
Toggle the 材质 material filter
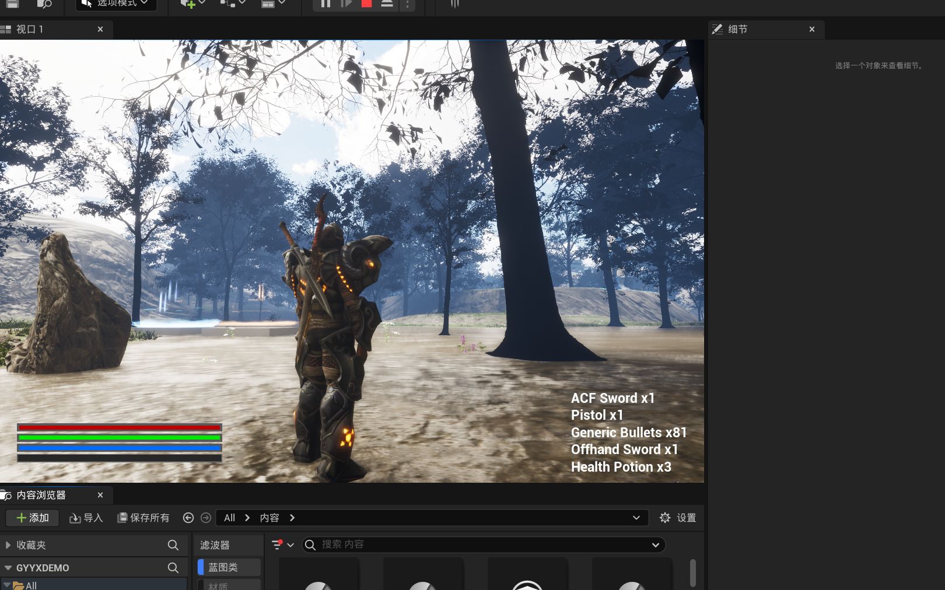coord(229,585)
